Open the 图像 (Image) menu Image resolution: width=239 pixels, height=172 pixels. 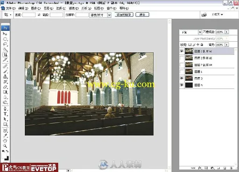[x=36, y=8]
